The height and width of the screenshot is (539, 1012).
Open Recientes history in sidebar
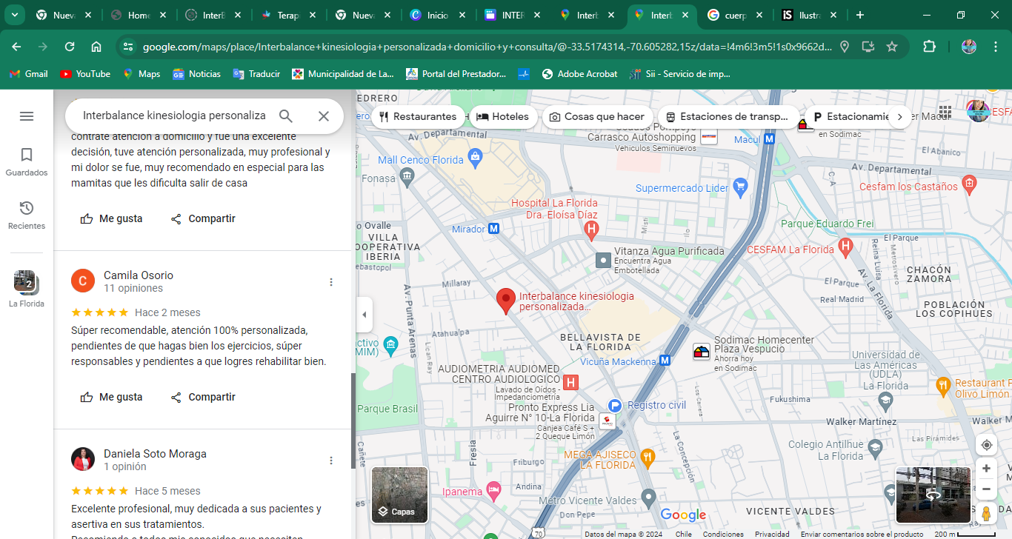[x=27, y=215]
